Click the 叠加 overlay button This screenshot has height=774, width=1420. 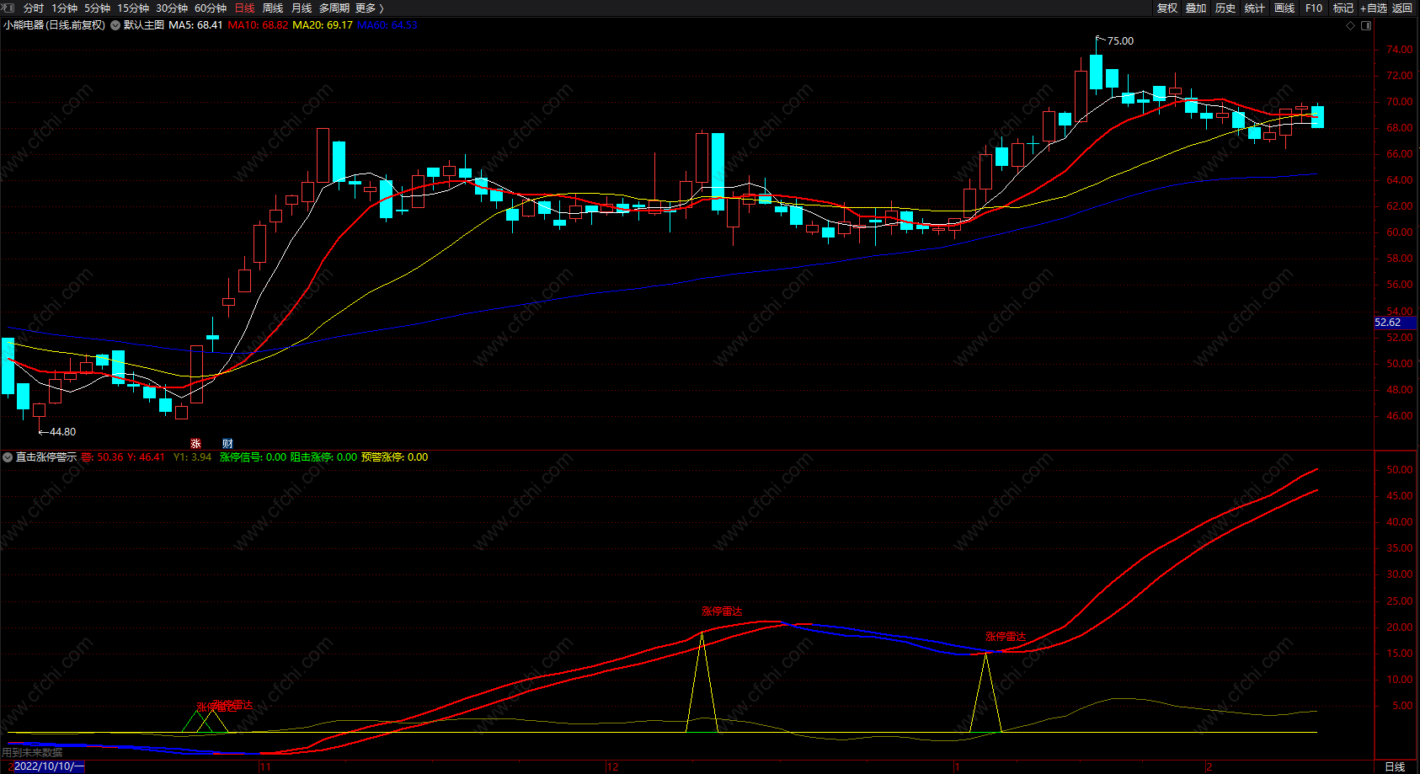tap(1196, 8)
